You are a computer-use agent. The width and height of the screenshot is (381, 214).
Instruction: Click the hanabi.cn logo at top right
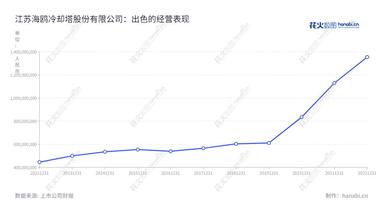[x=334, y=25]
